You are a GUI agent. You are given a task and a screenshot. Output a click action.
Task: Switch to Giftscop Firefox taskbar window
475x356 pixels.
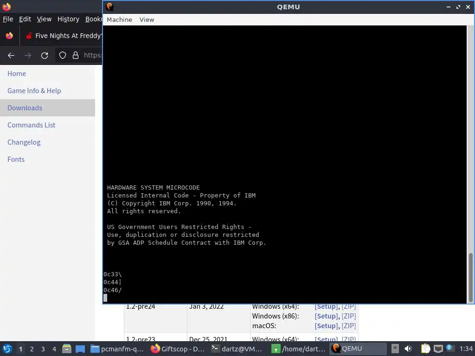pyautogui.click(x=178, y=349)
